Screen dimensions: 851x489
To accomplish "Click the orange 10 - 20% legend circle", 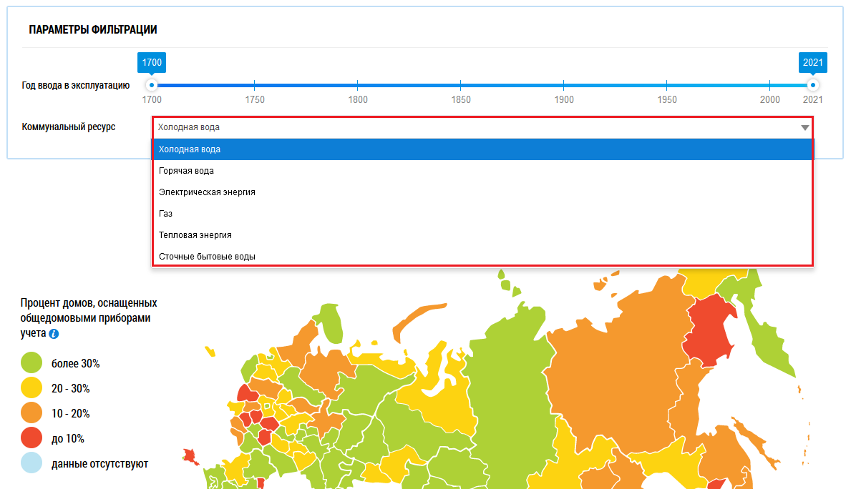I will coord(31,413).
